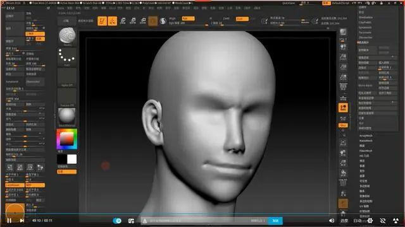Toggle Edit mode button in top shelf
This screenshot has width=405, height=227.
[103, 21]
